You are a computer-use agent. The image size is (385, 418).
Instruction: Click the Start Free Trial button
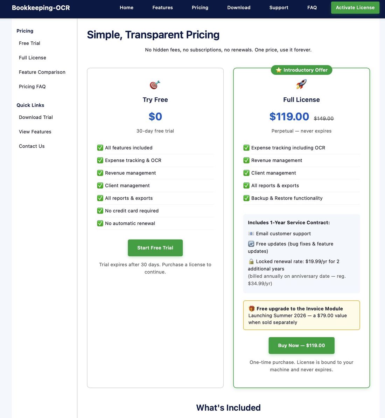click(x=155, y=248)
